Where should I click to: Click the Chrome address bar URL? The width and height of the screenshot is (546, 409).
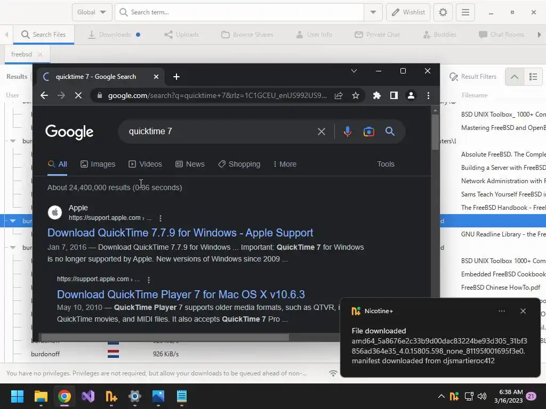coord(218,95)
